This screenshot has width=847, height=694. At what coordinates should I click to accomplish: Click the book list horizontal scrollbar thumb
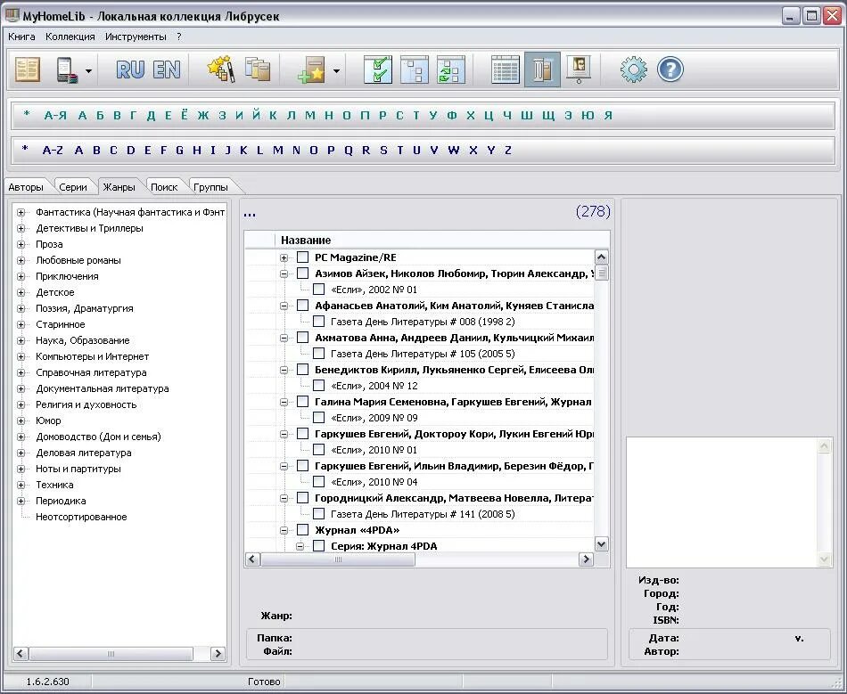(338, 559)
